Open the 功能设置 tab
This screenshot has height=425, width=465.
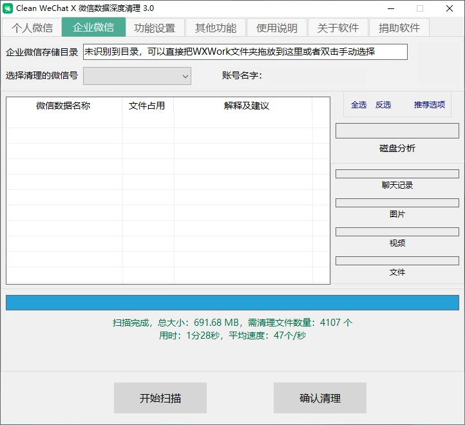(155, 28)
